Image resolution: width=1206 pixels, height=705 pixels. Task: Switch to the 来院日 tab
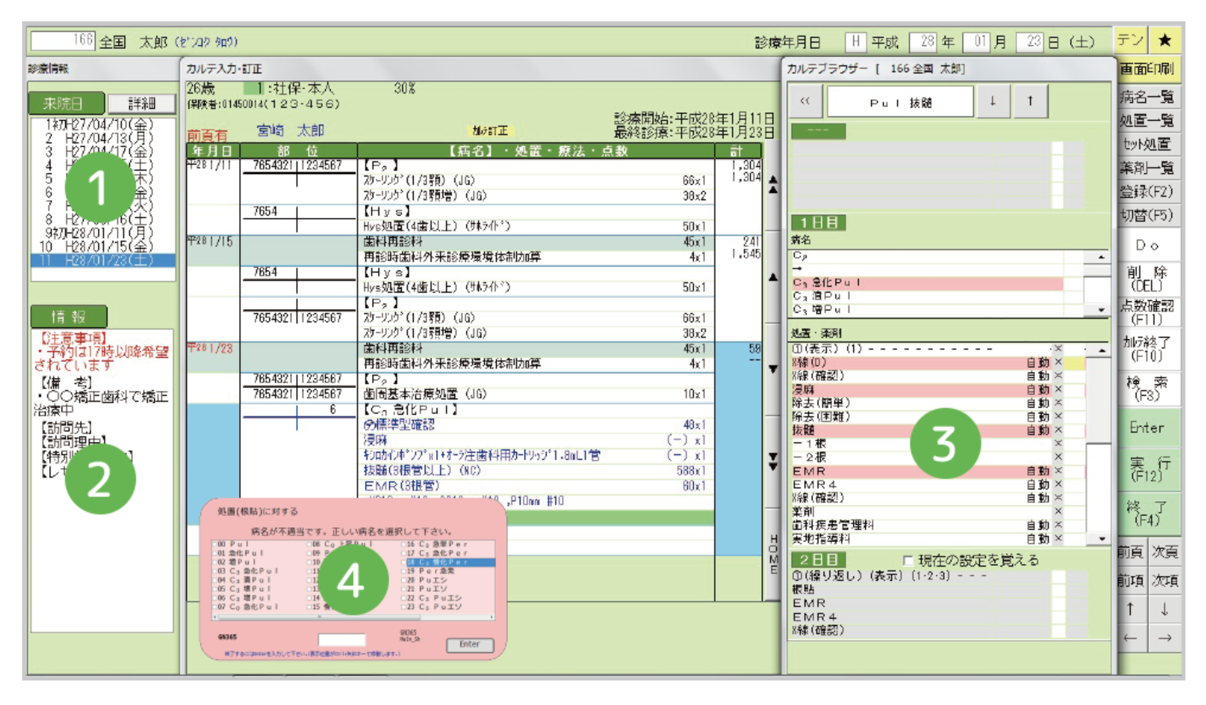(x=67, y=104)
